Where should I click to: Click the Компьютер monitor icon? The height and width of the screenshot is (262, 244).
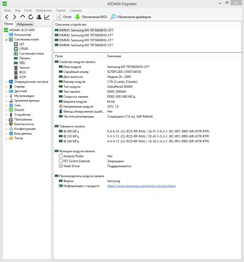point(11,35)
